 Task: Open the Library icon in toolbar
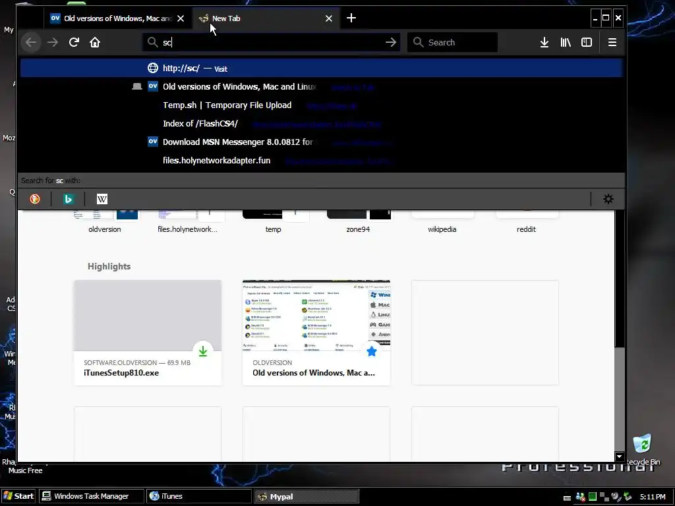(x=565, y=42)
